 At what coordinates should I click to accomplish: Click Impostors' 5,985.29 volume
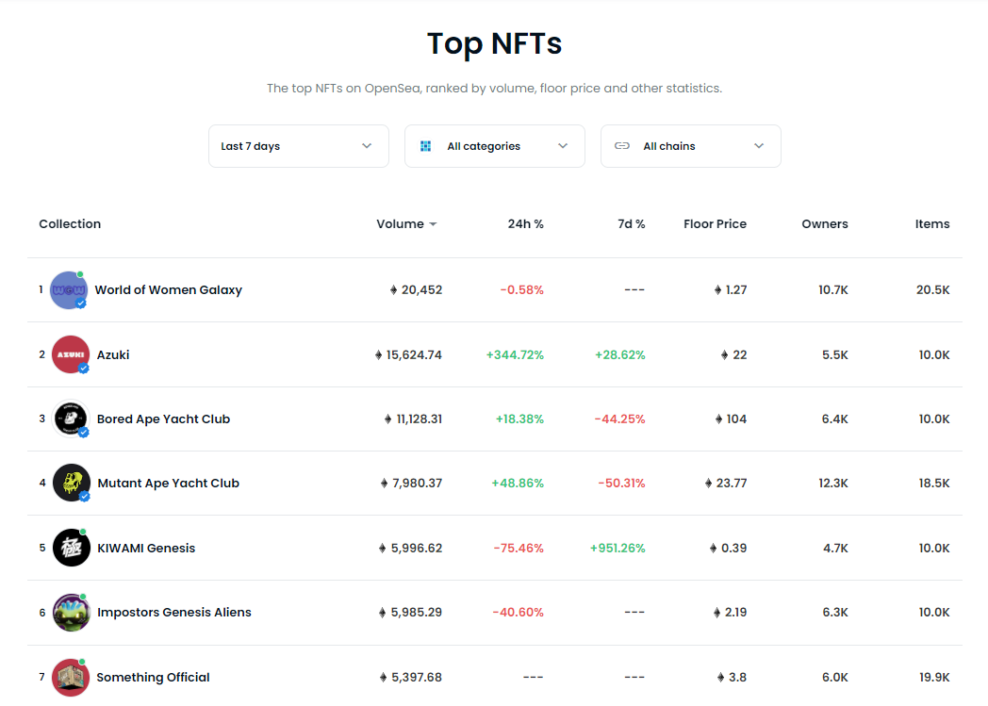pyautogui.click(x=417, y=613)
